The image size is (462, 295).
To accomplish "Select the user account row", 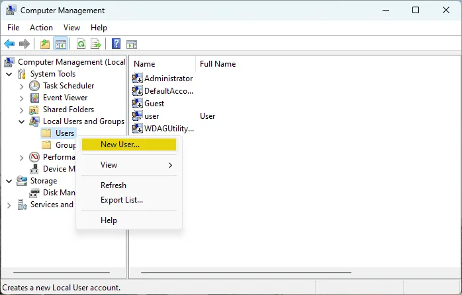I will click(x=152, y=116).
